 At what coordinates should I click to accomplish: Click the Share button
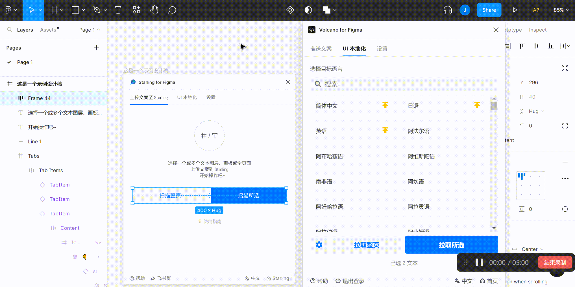(489, 10)
